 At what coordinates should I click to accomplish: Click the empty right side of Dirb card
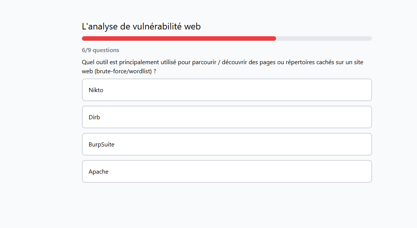pyautogui.click(x=340, y=117)
